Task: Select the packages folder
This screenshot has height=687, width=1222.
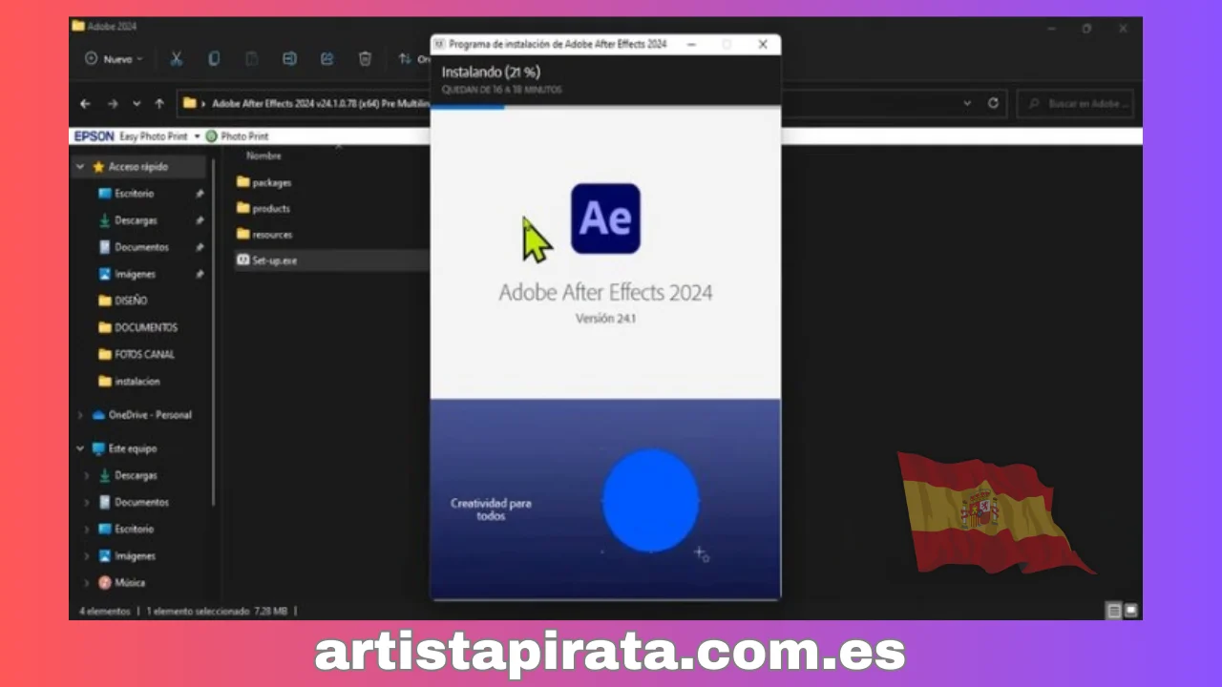Action: 264,182
